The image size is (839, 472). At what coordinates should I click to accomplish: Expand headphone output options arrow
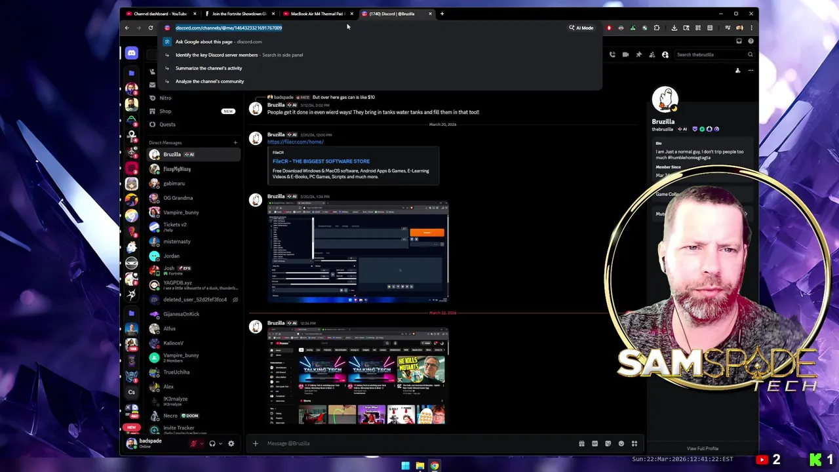pos(220,444)
